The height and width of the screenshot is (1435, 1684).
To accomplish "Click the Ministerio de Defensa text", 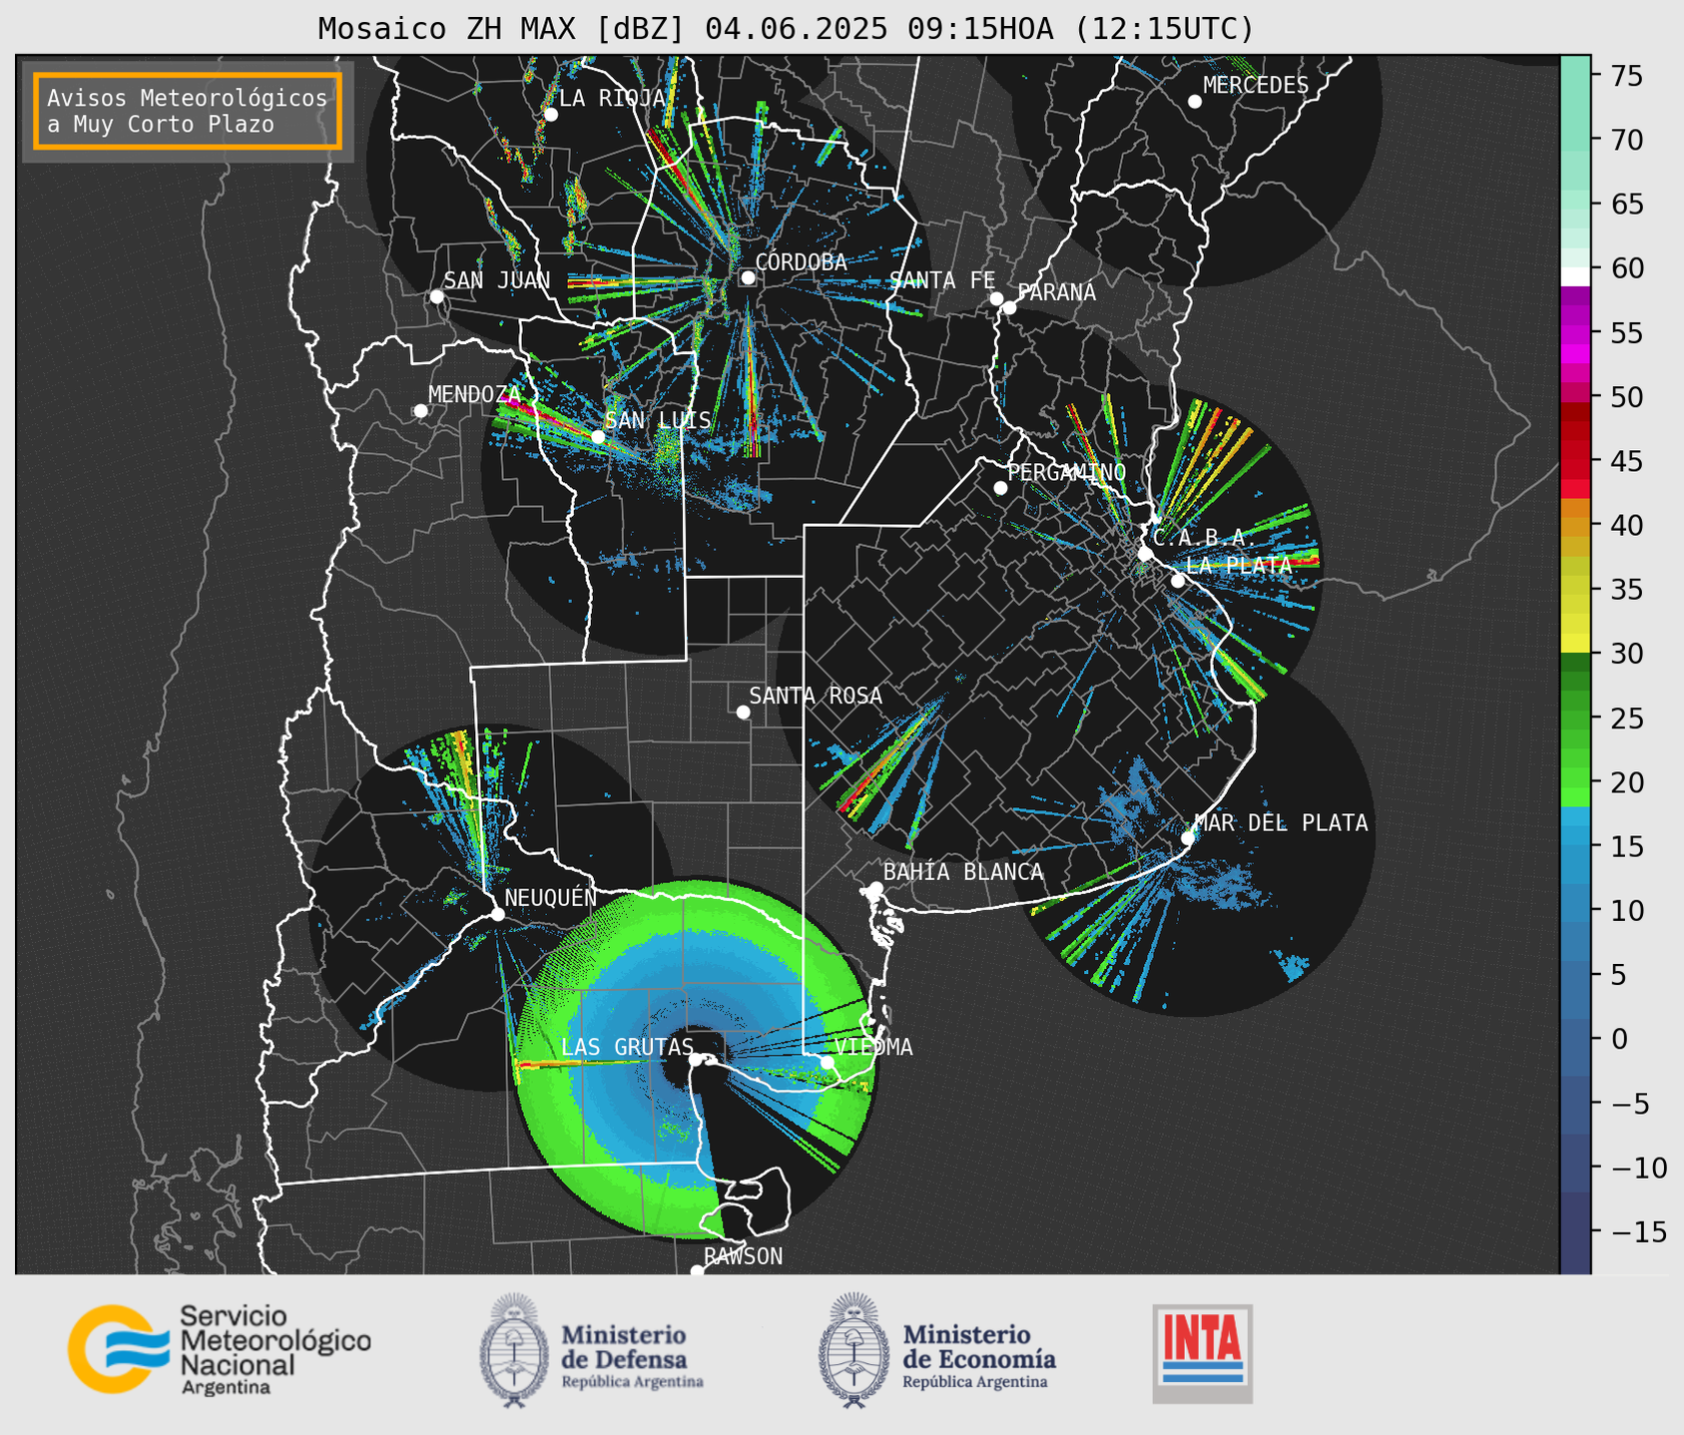I will [x=632, y=1355].
